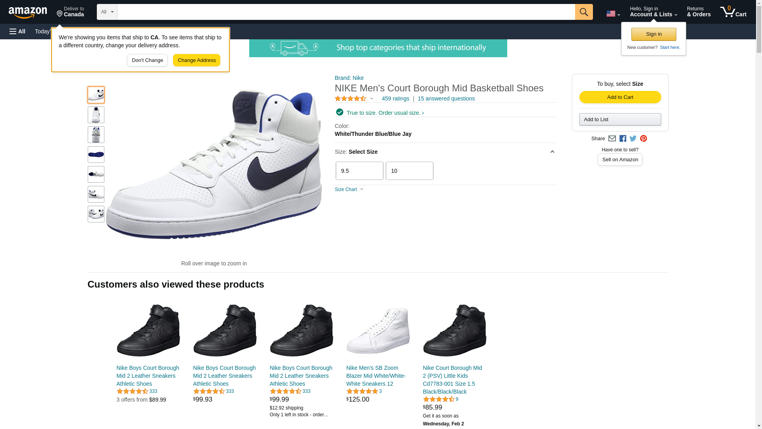
Task: Select shoe size 10
Action: point(409,171)
